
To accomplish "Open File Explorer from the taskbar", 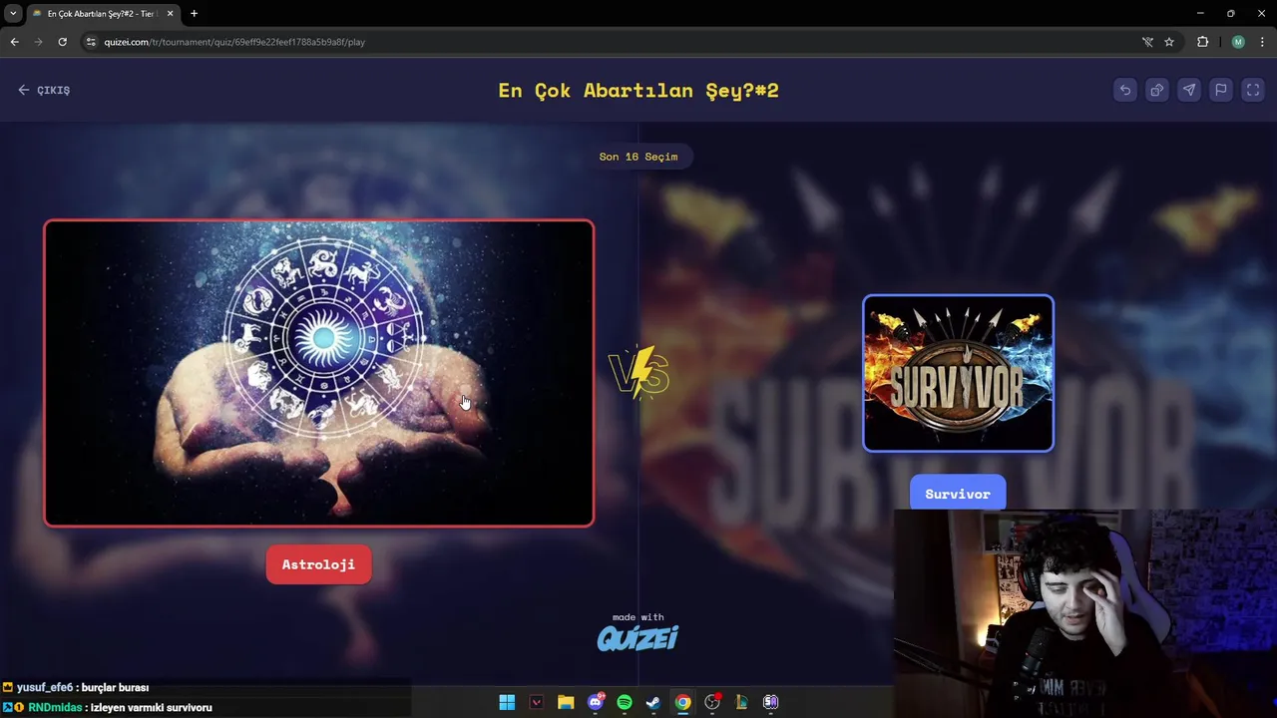I will tap(566, 702).
